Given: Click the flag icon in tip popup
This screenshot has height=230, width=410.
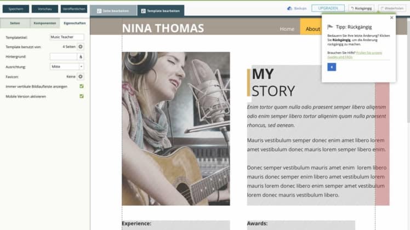Looking at the screenshot, I should pyautogui.click(x=330, y=27).
